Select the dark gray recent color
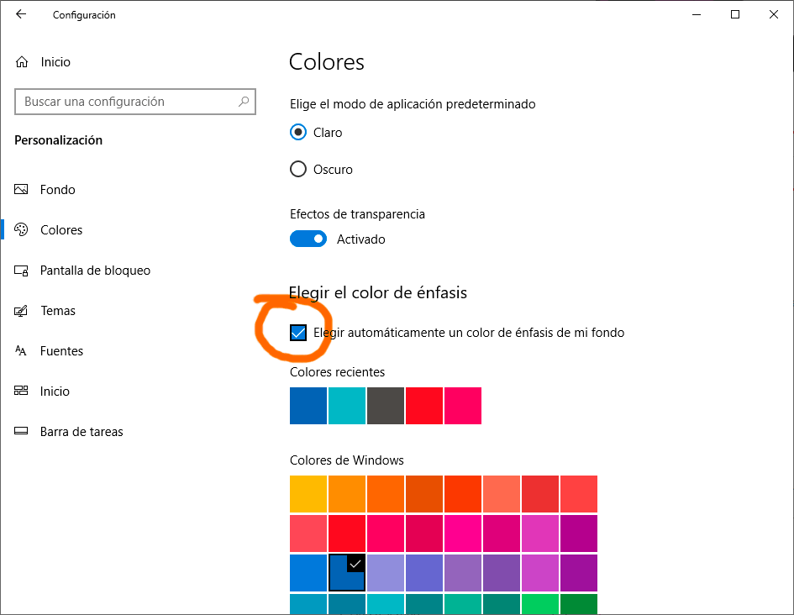The image size is (794, 615). click(386, 406)
